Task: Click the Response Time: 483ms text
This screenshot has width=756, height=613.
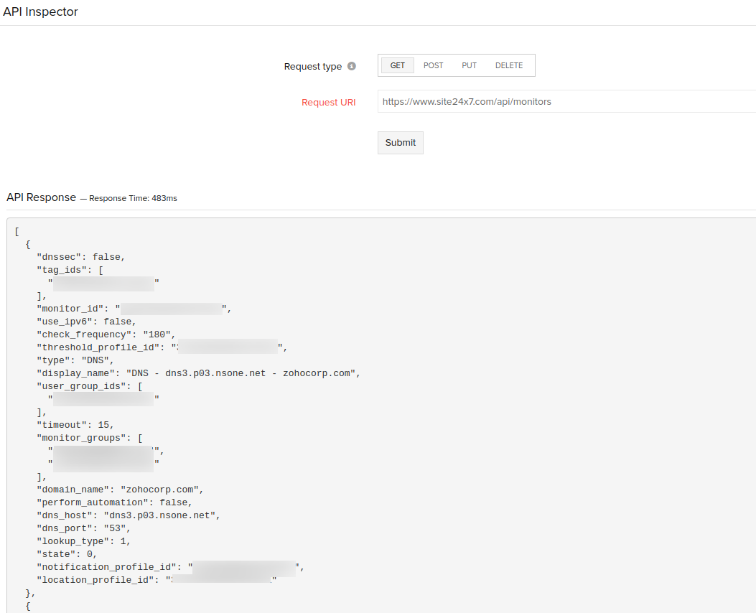Action: 133,198
